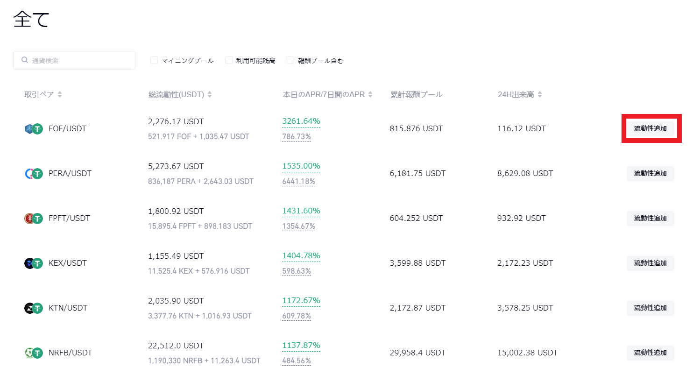Screen dimensions: 693x382
Task: Sort the list by 取引ペア column
Action: 60,95
